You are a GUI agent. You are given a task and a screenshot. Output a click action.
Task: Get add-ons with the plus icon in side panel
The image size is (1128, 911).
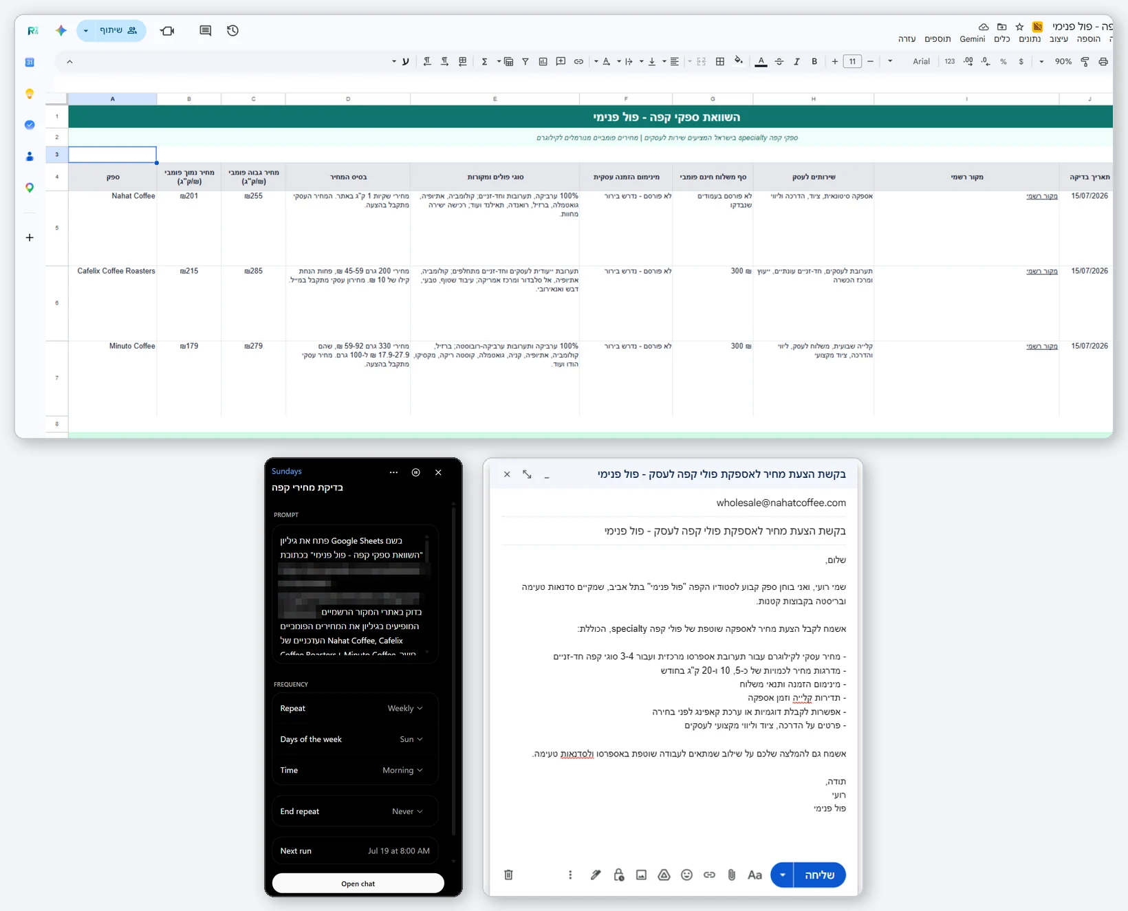click(30, 238)
